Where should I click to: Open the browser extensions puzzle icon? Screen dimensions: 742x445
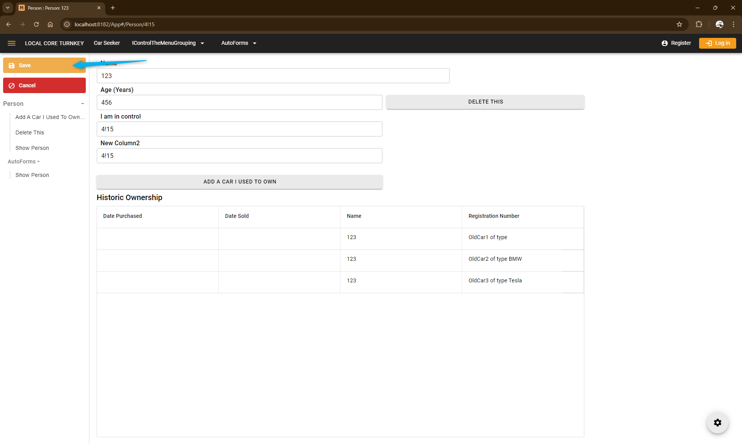click(699, 24)
